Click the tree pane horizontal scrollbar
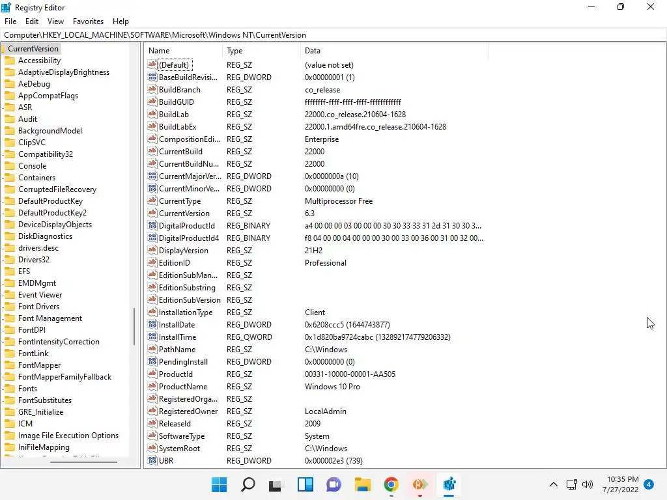 [83, 462]
